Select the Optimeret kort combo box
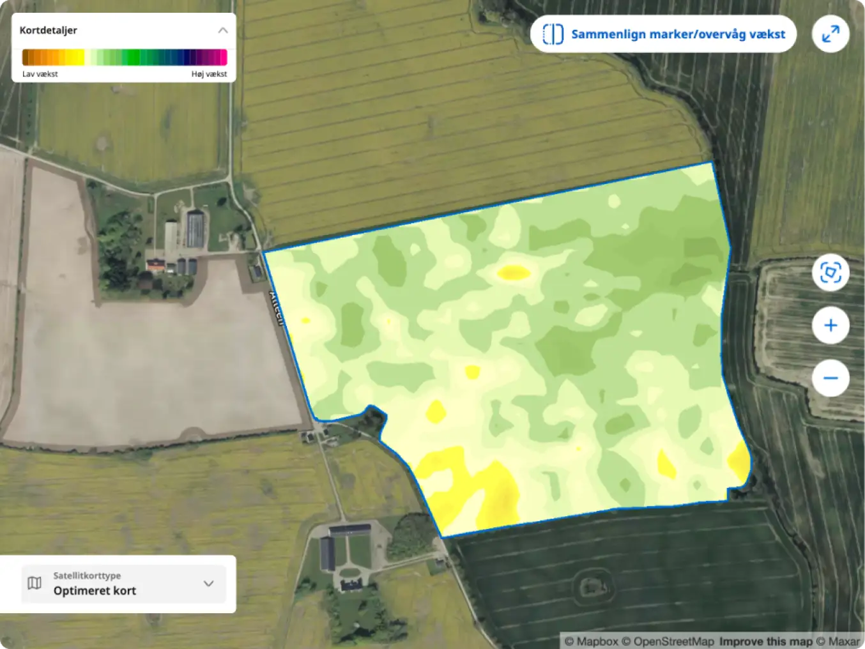 click(x=124, y=584)
